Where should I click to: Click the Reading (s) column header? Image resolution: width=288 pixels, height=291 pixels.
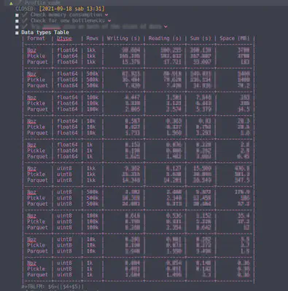(x=165, y=39)
